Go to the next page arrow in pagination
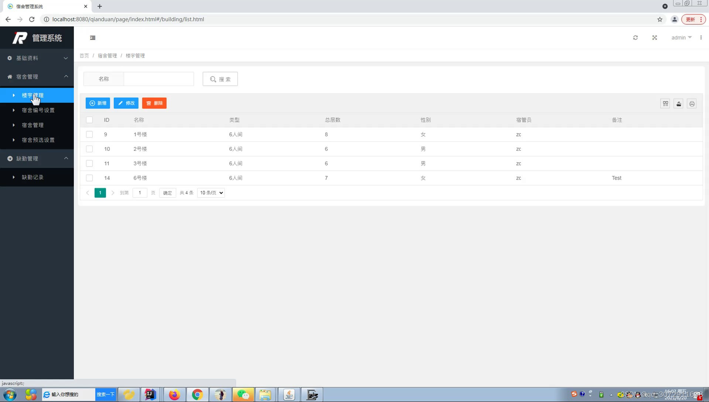The height and width of the screenshot is (402, 709). [113, 193]
